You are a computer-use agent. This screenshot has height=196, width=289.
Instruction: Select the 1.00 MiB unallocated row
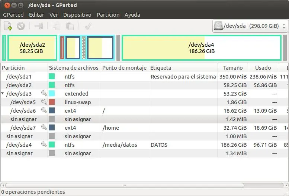point(144,136)
